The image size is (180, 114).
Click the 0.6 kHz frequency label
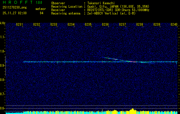tap(2, 108)
